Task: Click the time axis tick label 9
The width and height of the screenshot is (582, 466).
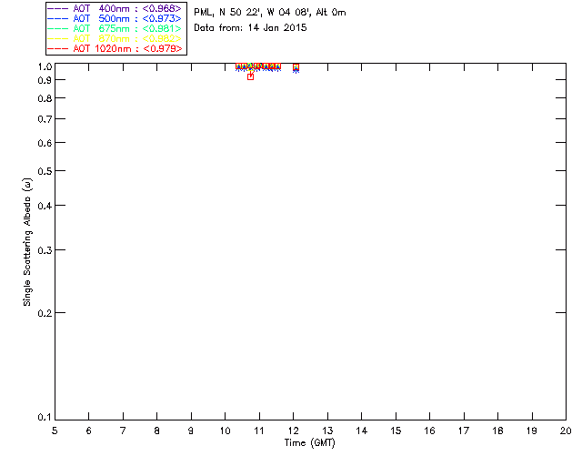Action: click(x=191, y=431)
